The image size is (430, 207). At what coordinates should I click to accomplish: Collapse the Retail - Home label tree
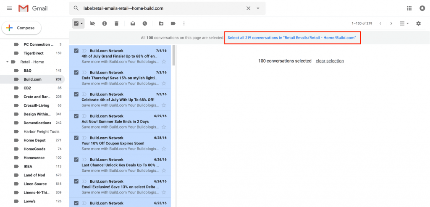[8, 62]
